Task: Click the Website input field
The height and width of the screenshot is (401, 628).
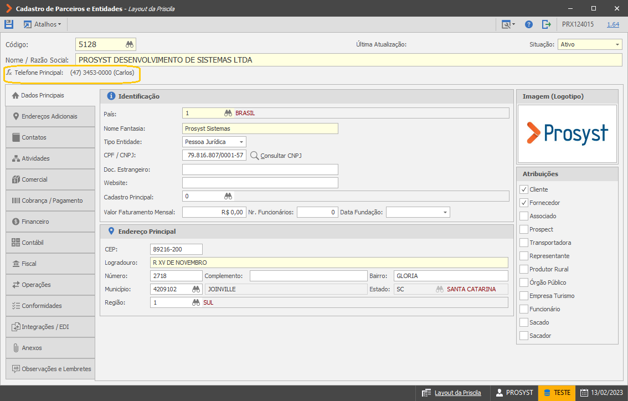Action: [260, 183]
